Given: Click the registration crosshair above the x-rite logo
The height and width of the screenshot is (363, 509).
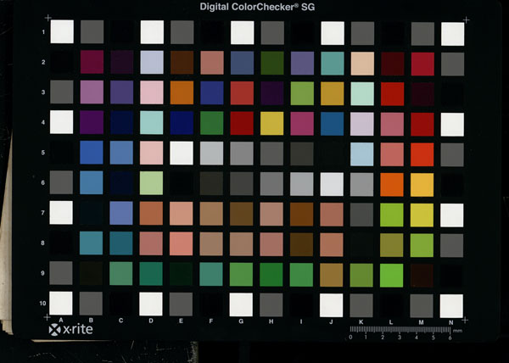Looking at the screenshot, I should click(47, 317).
